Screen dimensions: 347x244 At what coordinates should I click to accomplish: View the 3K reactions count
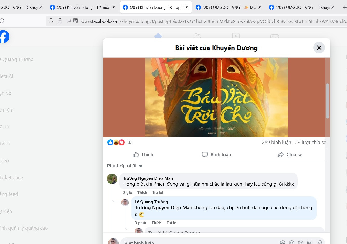pos(129,143)
